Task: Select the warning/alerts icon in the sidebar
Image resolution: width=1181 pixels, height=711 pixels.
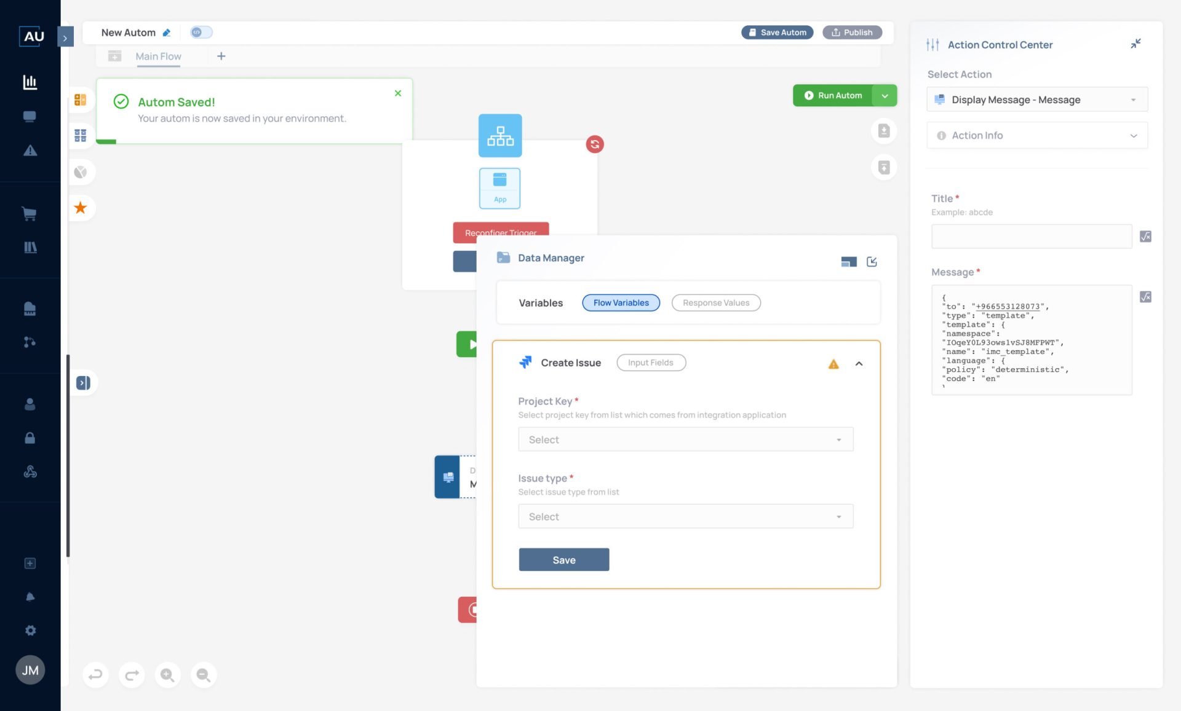Action: (30, 151)
